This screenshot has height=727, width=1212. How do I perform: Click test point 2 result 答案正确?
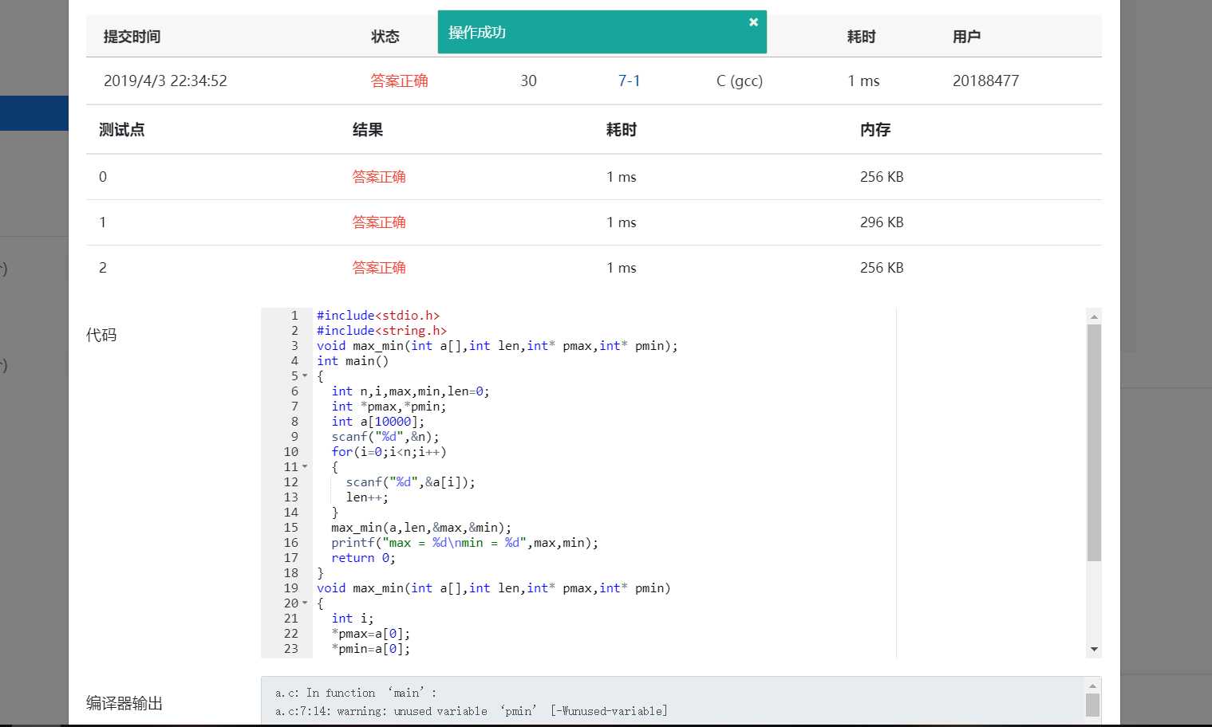[379, 268]
